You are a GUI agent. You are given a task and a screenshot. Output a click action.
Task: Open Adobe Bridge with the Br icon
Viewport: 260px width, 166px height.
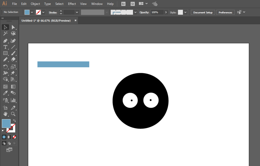(123, 4)
